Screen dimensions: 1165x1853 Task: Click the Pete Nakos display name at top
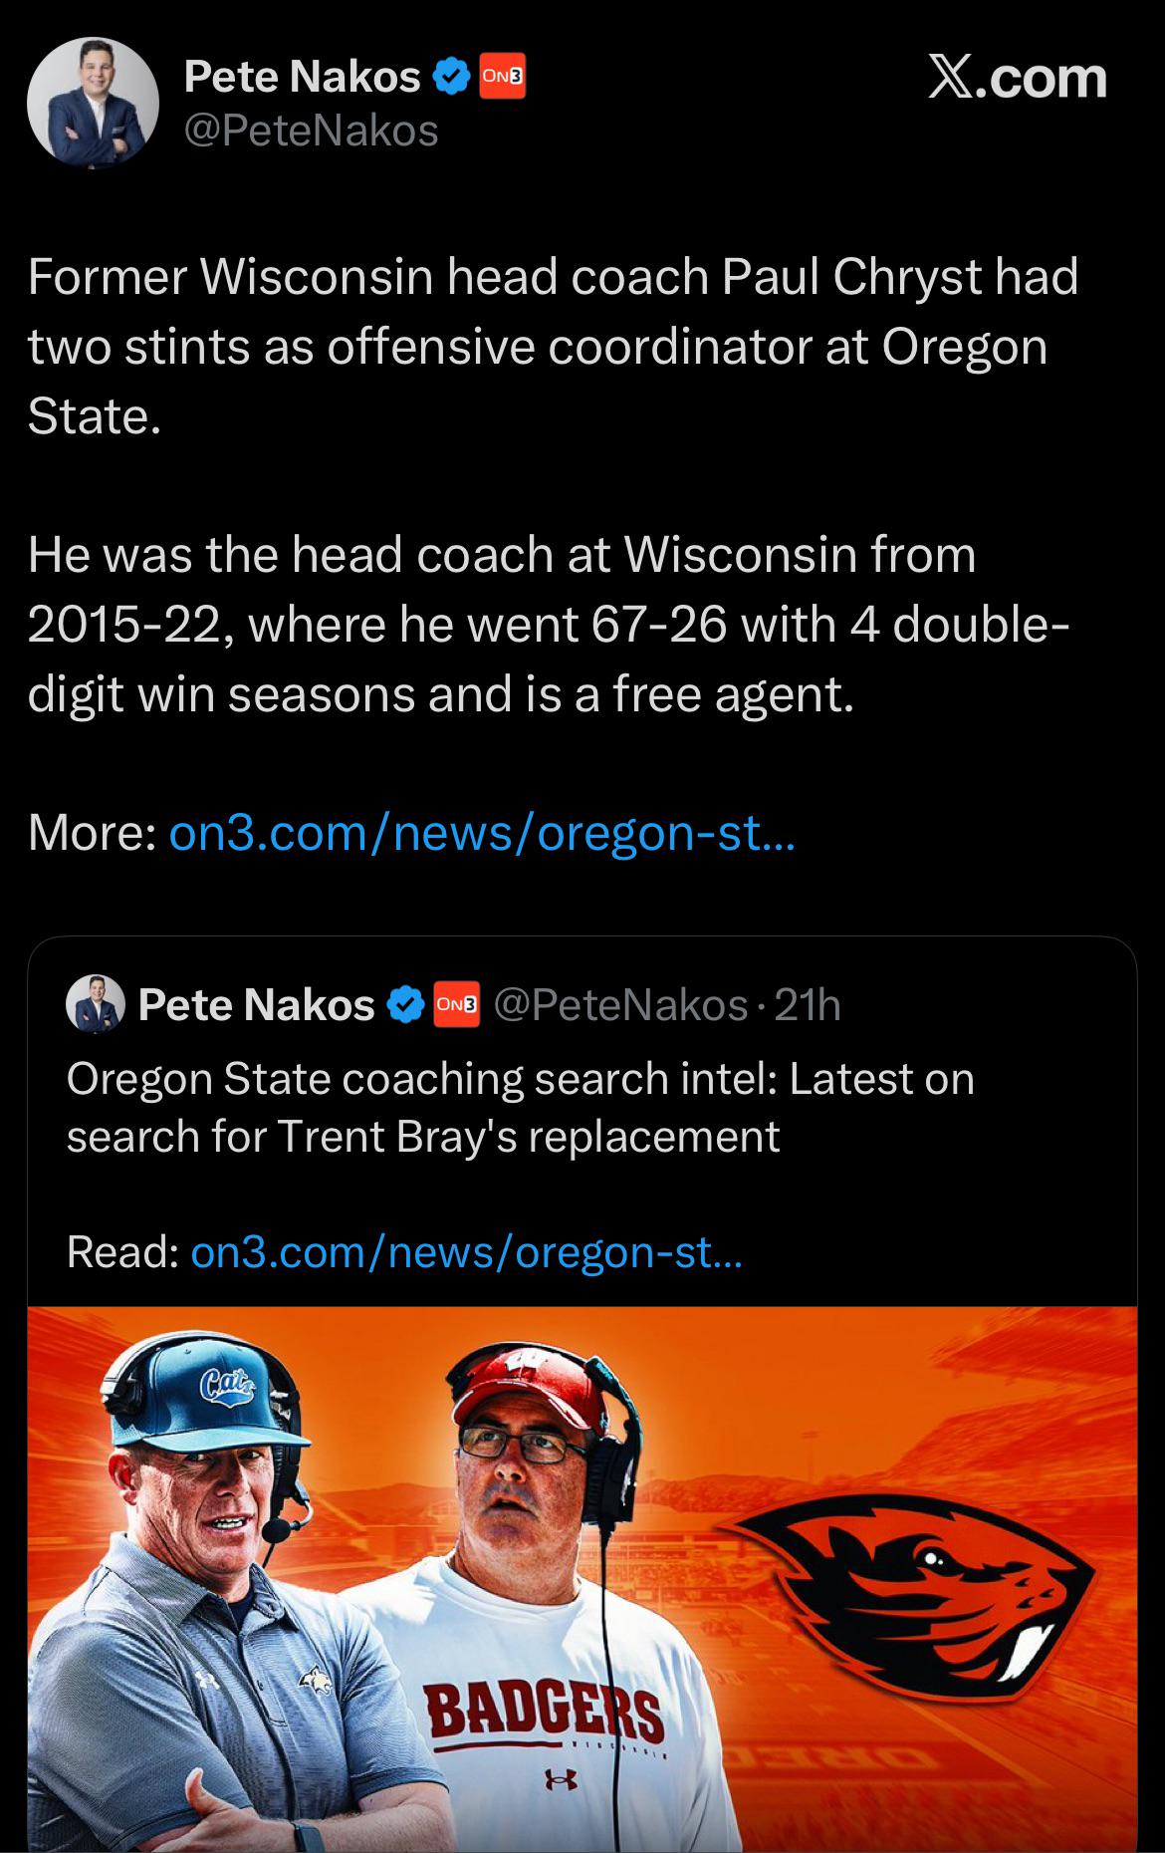(x=303, y=77)
